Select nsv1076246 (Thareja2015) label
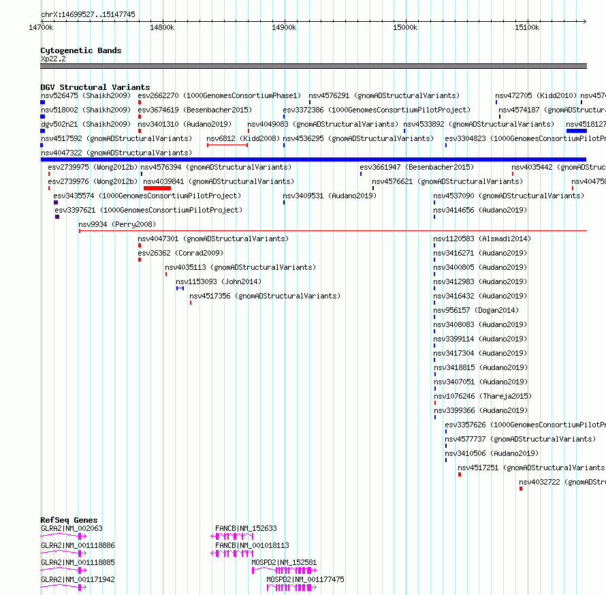 (x=483, y=396)
